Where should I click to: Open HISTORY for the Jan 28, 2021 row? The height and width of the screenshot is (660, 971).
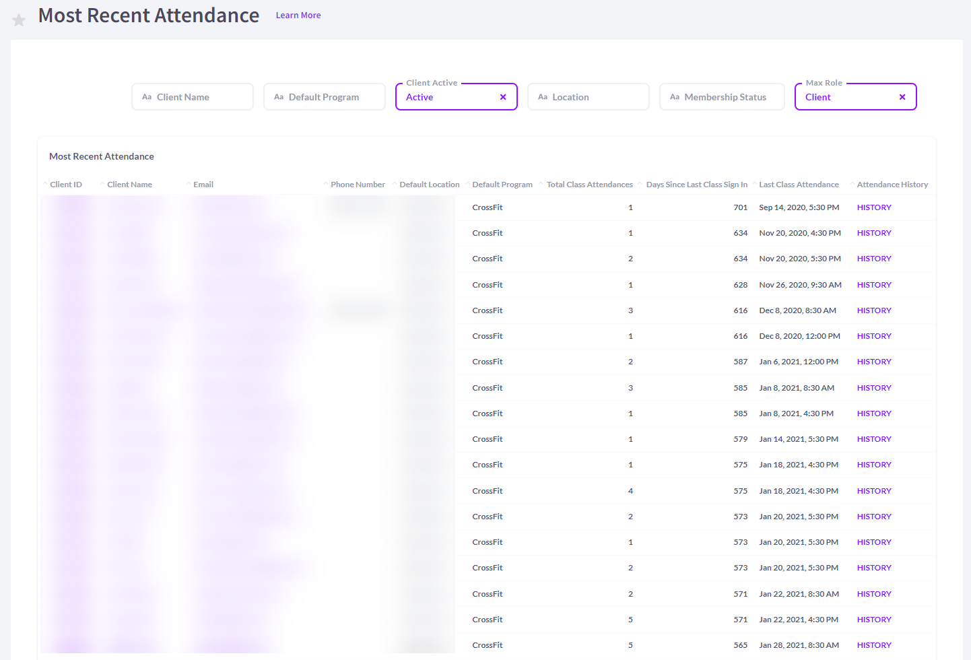pos(874,645)
